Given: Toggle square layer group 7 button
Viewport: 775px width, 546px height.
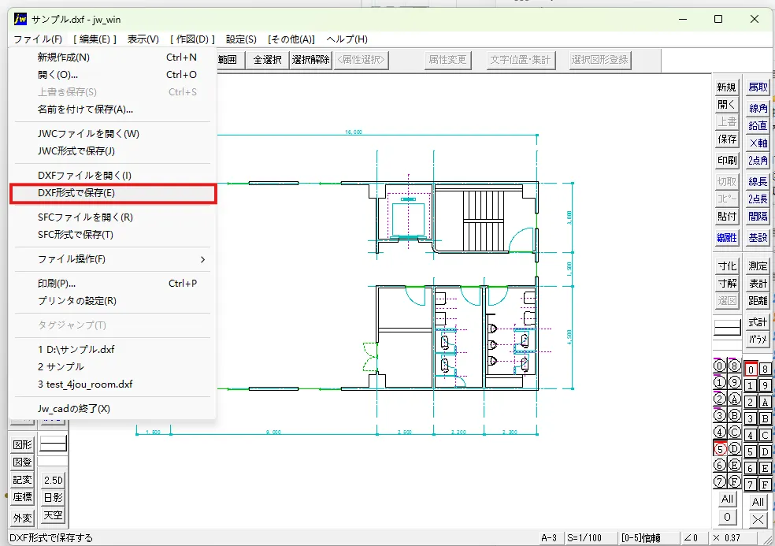Looking at the screenshot, I should pos(751,485).
